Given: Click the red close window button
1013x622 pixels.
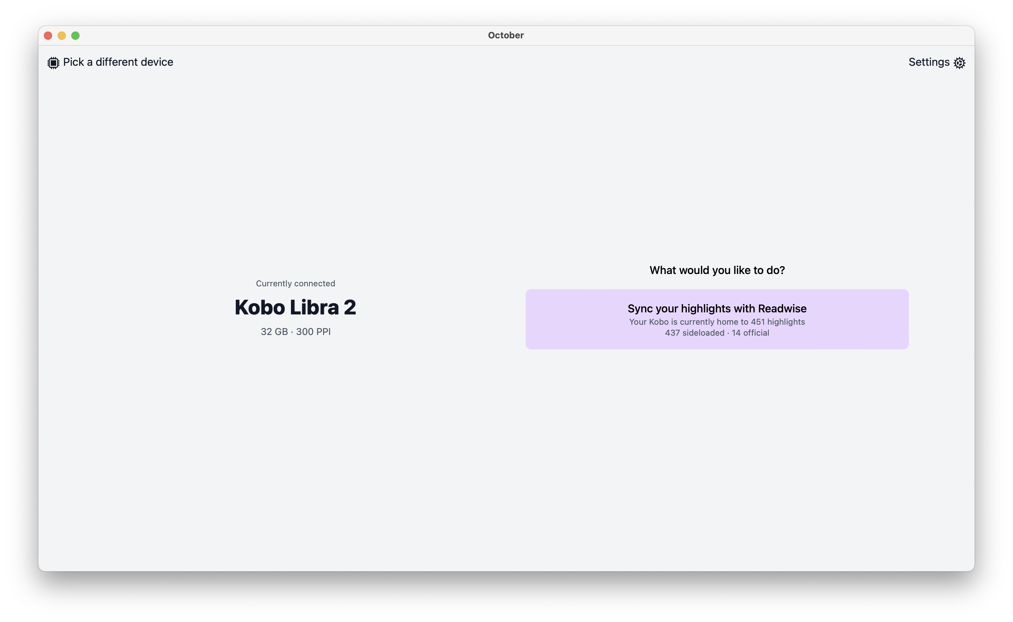Looking at the screenshot, I should click(48, 36).
